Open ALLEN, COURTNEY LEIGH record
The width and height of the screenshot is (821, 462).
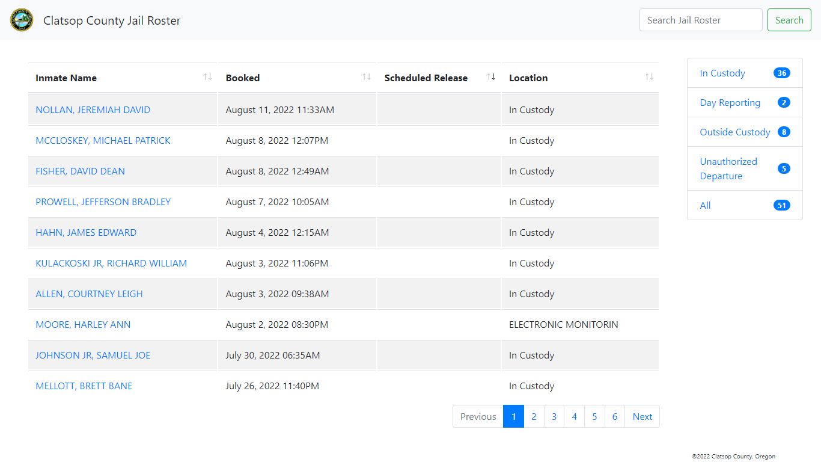89,294
